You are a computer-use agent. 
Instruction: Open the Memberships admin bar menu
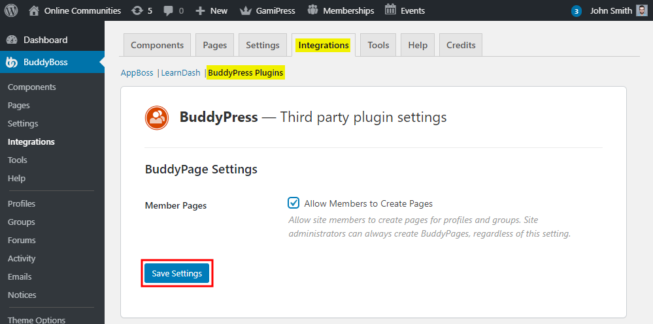tap(348, 11)
